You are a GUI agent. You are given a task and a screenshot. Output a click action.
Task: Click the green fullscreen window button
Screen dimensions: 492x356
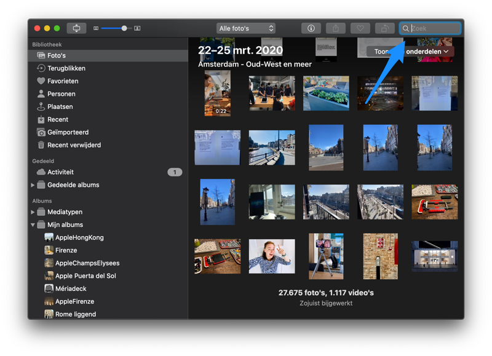click(57, 28)
